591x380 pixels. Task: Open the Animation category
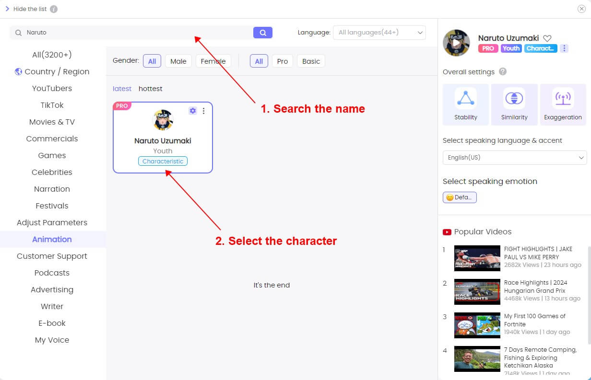pos(52,239)
